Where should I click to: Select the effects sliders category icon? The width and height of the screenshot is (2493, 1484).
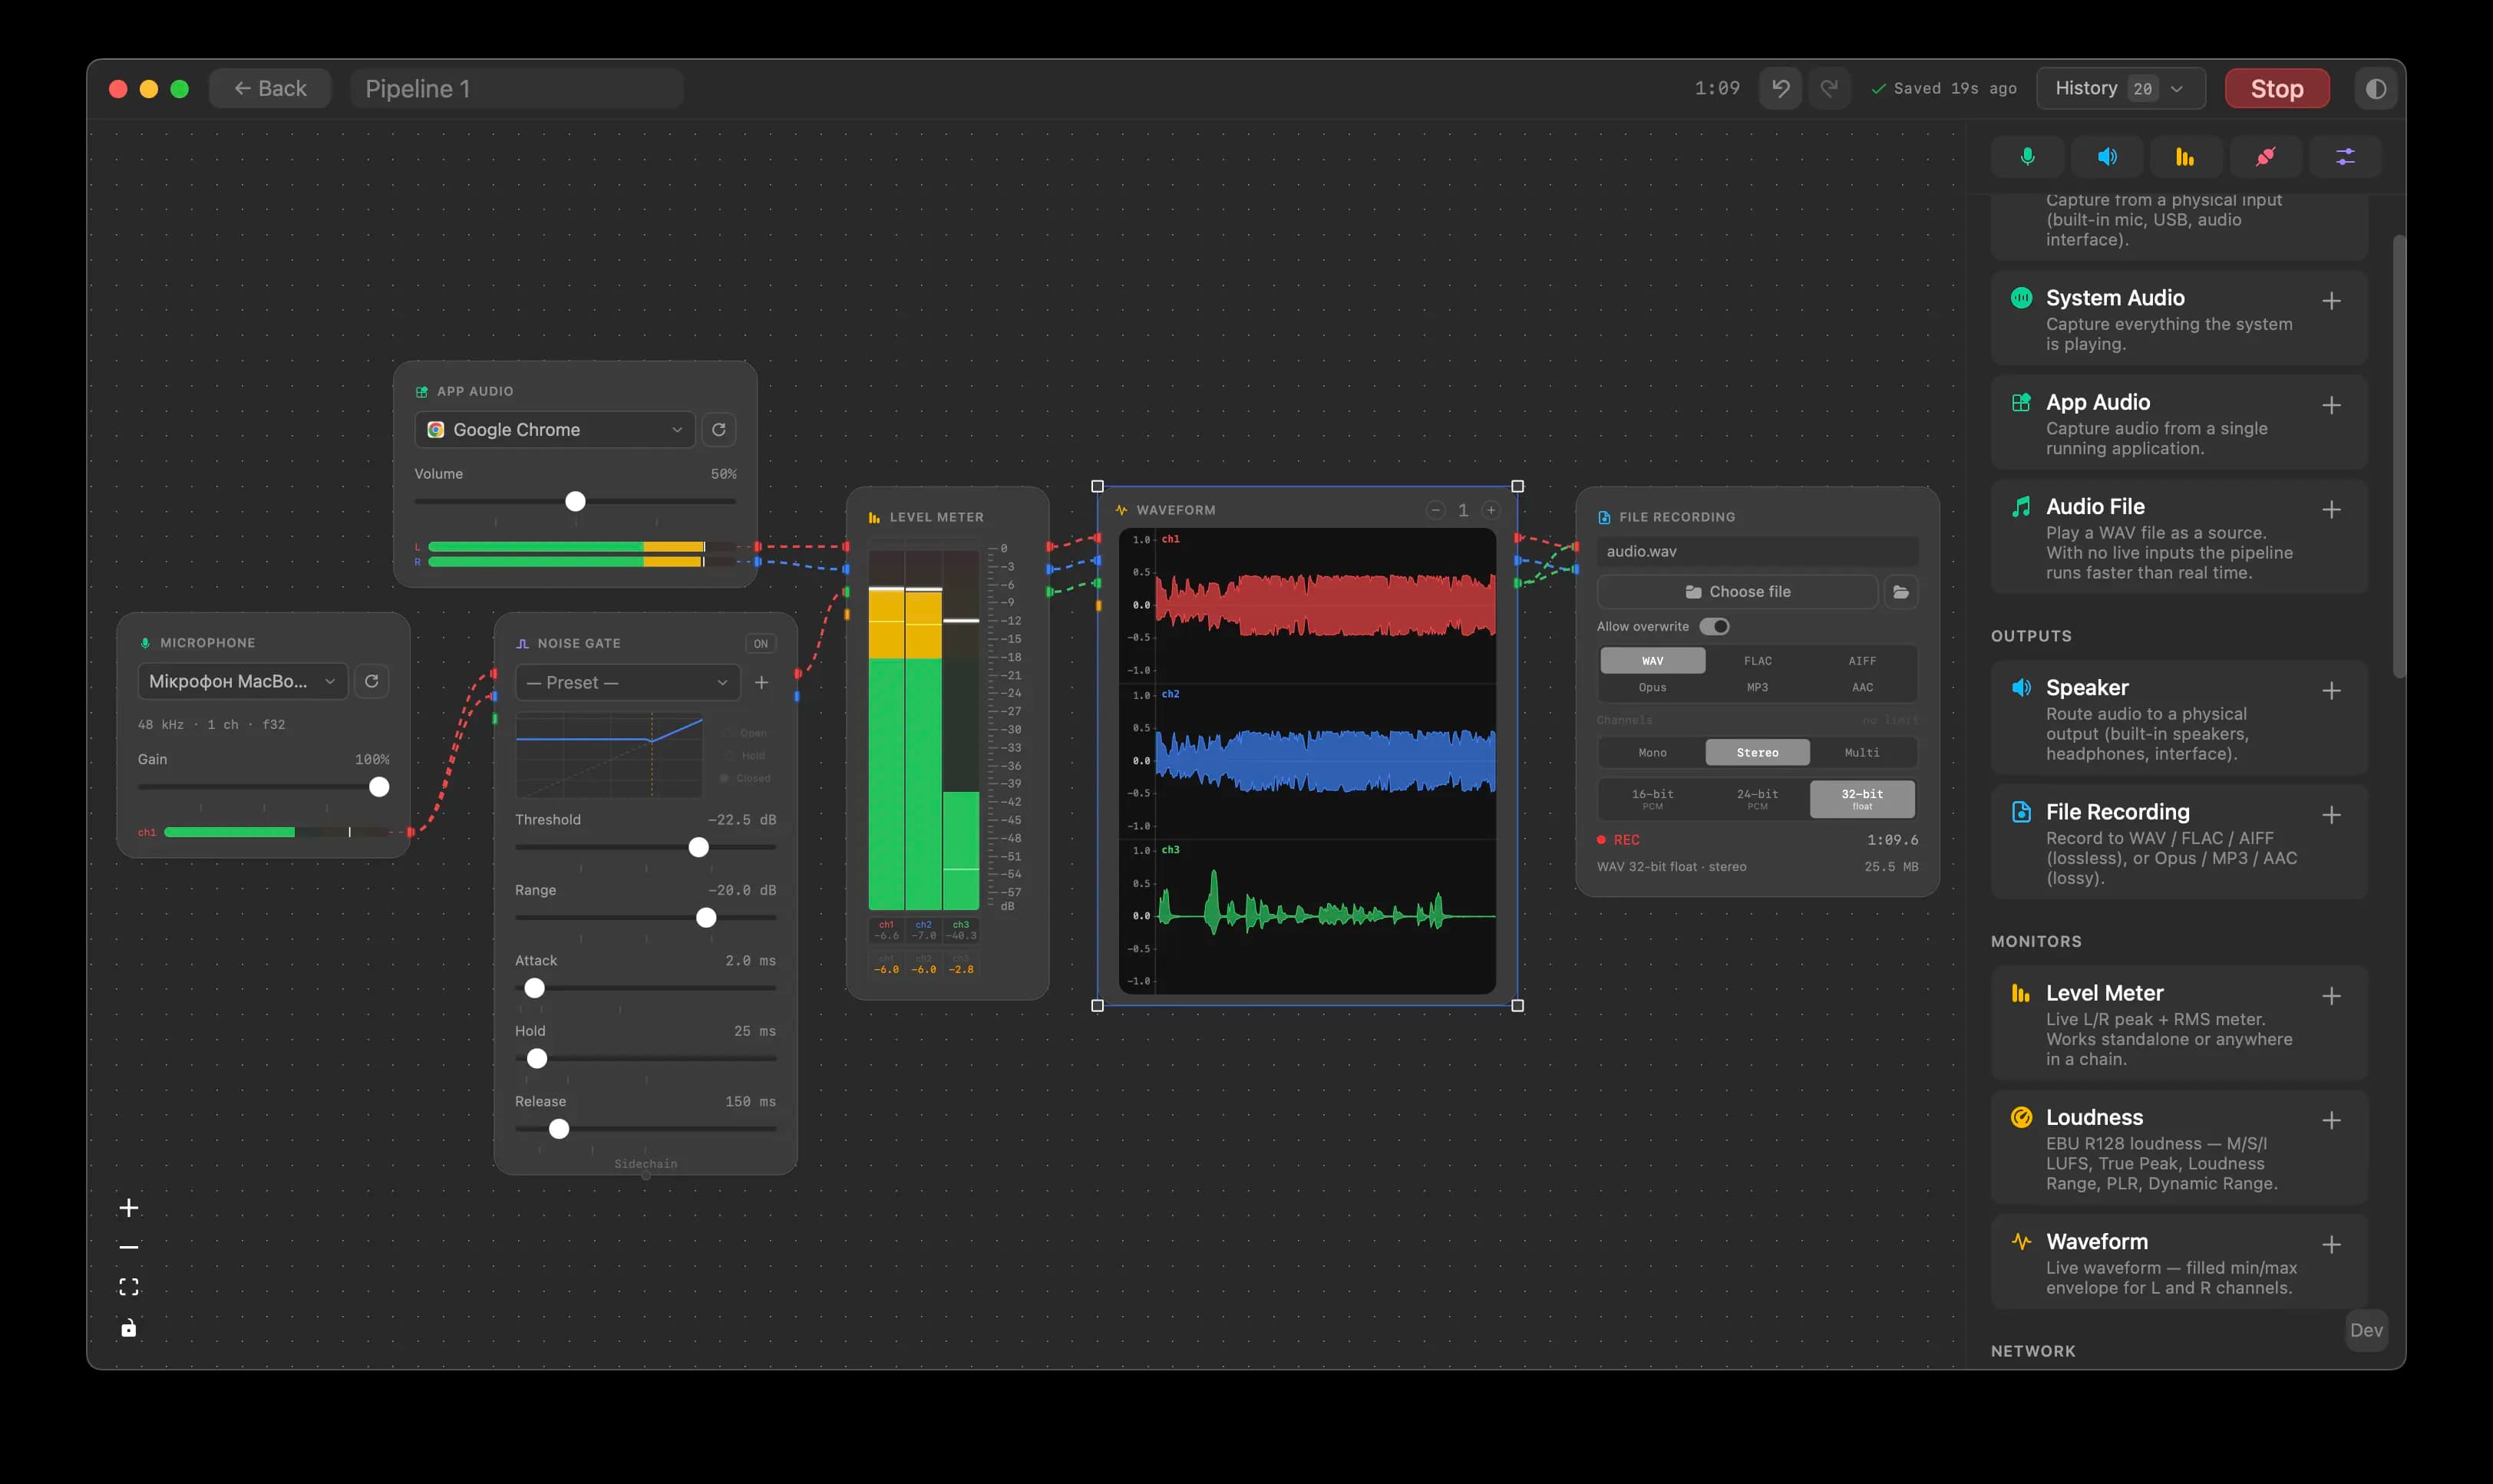[x=2345, y=157]
